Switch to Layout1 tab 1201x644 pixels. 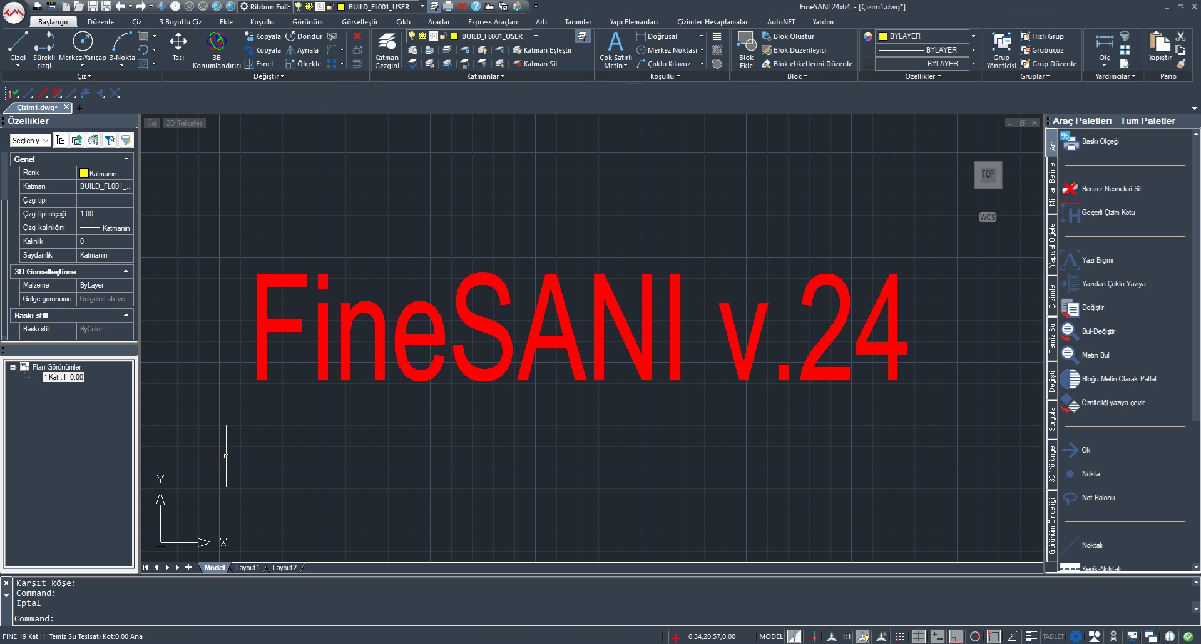pos(247,568)
